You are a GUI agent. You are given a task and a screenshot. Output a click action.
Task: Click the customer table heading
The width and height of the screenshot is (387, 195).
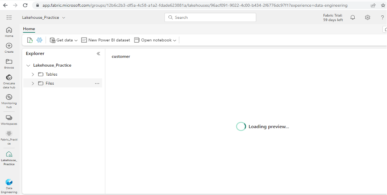click(121, 56)
